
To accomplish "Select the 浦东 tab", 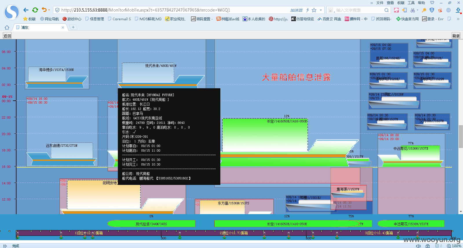I will coord(40,27).
